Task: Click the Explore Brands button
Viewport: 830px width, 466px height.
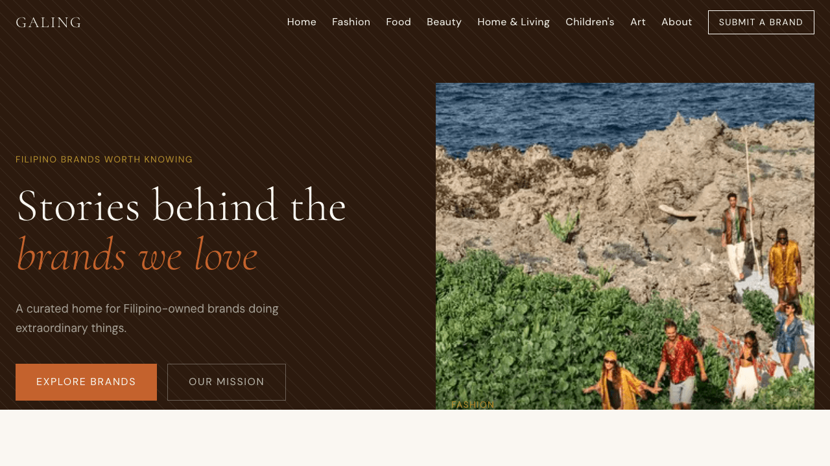Action: (x=86, y=382)
